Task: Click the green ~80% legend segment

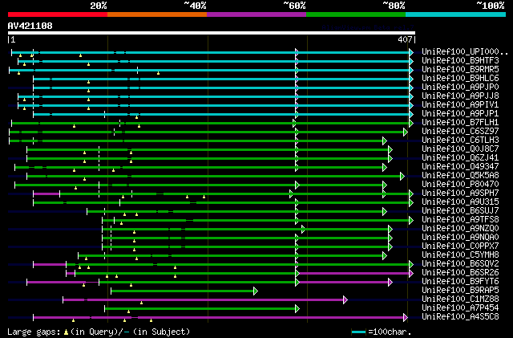Action: [x=356, y=14]
